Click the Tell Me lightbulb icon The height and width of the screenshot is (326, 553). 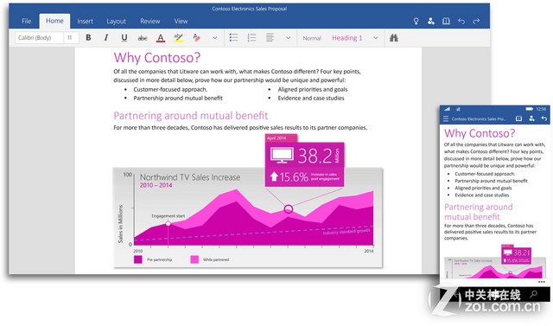coord(416,21)
